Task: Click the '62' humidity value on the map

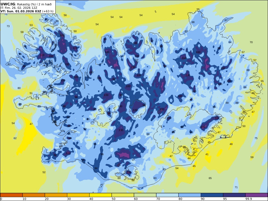Action: point(15,138)
